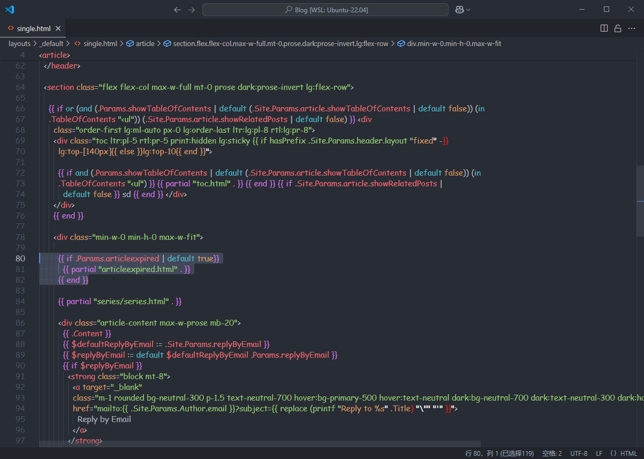Click the VS Code logo icon
The width and height of the screenshot is (644, 459).
[x=10, y=10]
